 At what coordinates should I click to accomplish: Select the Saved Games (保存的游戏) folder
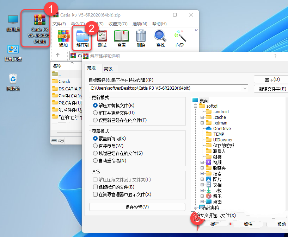click(220, 146)
